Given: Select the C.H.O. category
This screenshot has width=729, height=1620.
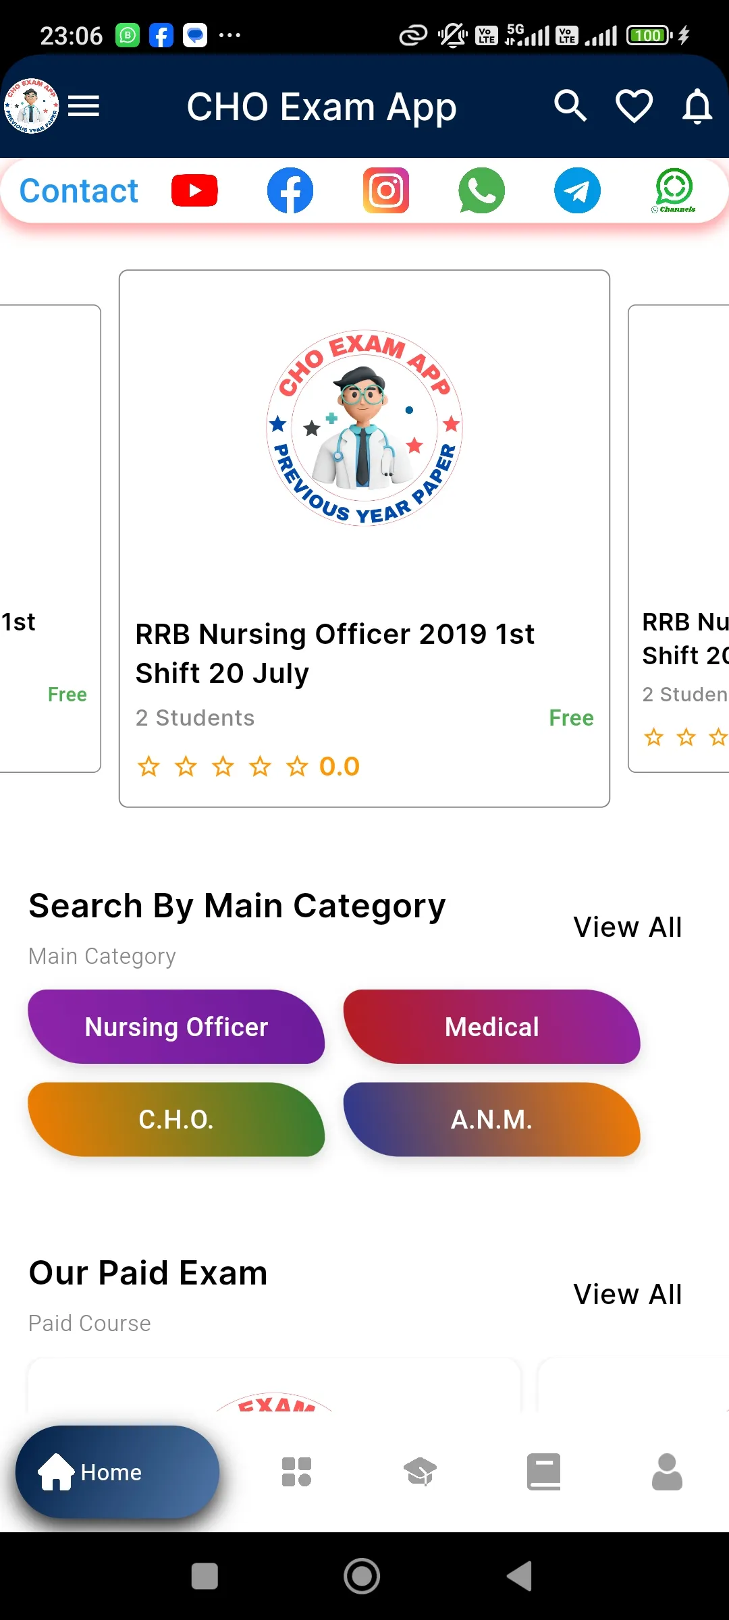Looking at the screenshot, I should [x=176, y=1119].
